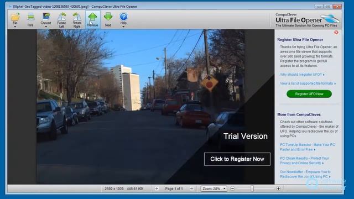Expand the File dropdown arrow
The width and height of the screenshot is (354, 199).
coord(15,27)
